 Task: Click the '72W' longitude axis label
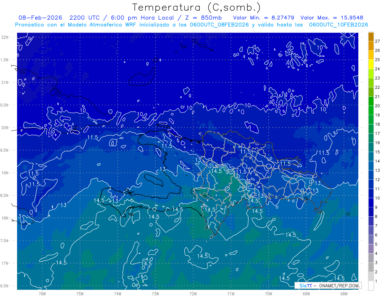pyautogui.click(x=193, y=294)
